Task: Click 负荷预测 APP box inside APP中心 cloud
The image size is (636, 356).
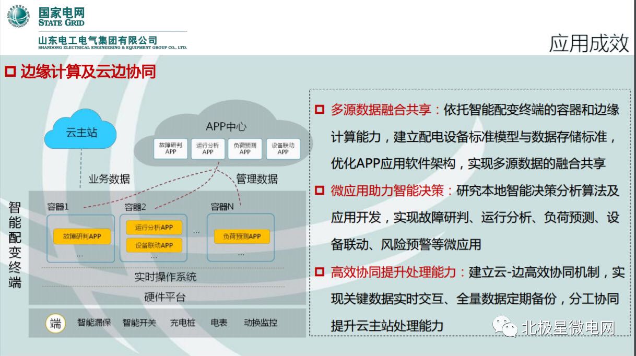Action: [245, 148]
